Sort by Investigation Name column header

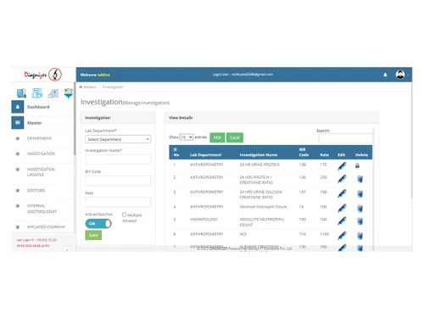[x=259, y=155]
